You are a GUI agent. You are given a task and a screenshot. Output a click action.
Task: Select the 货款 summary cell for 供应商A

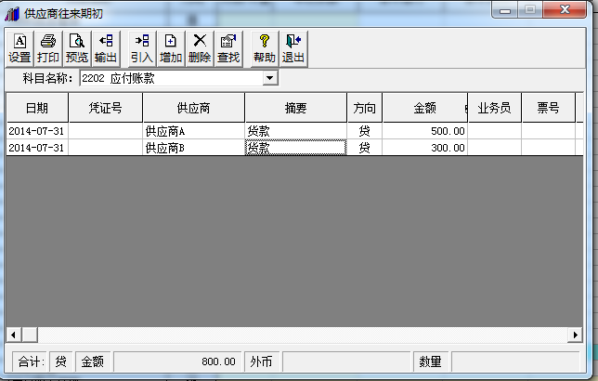(295, 131)
